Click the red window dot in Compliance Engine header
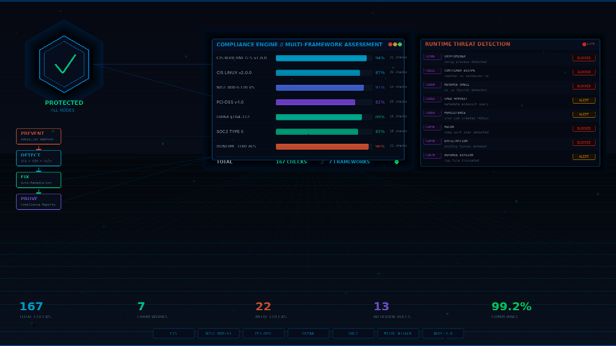The width and height of the screenshot is (616, 346). point(390,45)
